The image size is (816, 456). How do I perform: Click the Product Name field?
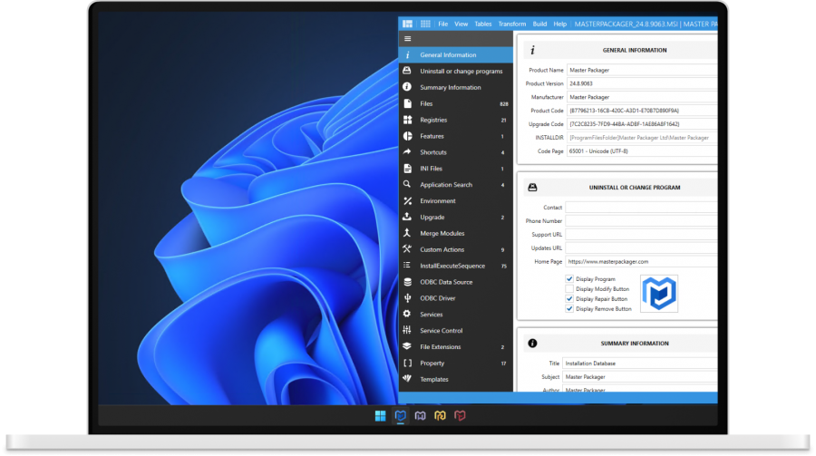(642, 70)
